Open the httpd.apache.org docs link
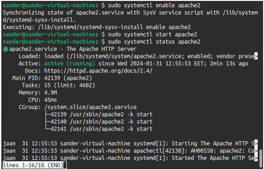Screen dimensions: 264x169 coord(98,71)
